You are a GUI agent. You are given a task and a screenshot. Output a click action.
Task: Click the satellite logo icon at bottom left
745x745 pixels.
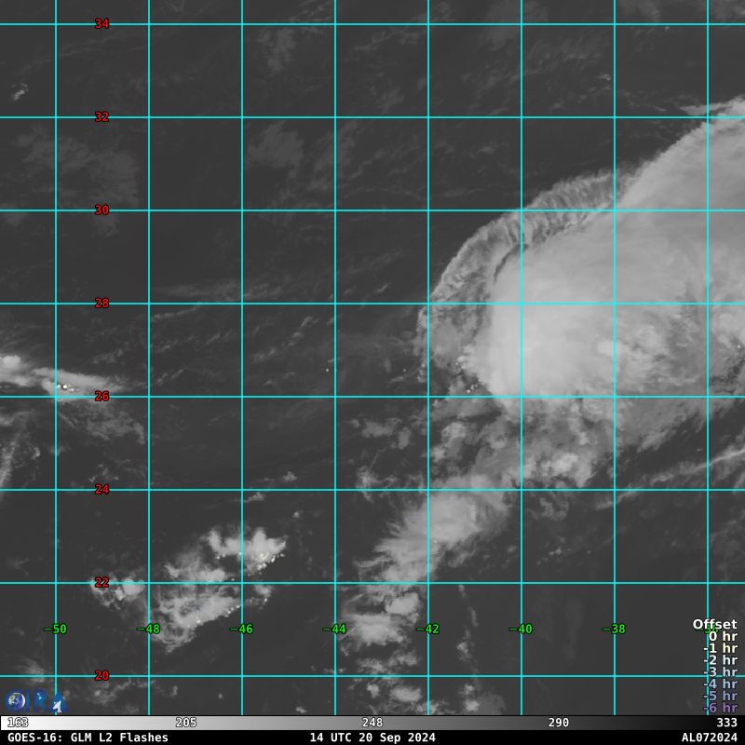click(58, 704)
